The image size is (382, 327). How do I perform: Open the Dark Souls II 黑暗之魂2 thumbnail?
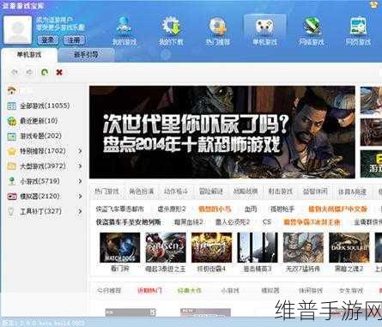pyautogui.click(x=349, y=247)
